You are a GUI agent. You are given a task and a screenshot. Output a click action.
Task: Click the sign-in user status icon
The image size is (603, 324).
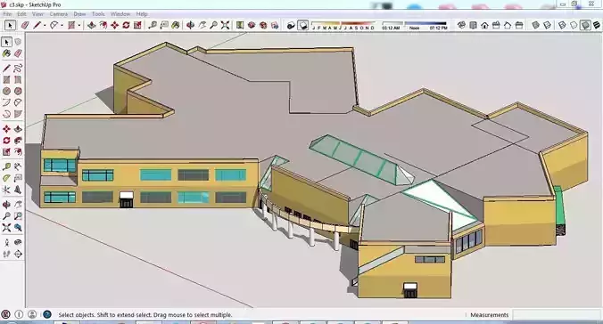[x=32, y=314]
